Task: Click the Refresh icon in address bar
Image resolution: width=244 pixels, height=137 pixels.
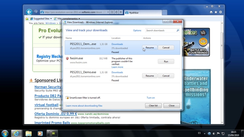Action: (116, 12)
